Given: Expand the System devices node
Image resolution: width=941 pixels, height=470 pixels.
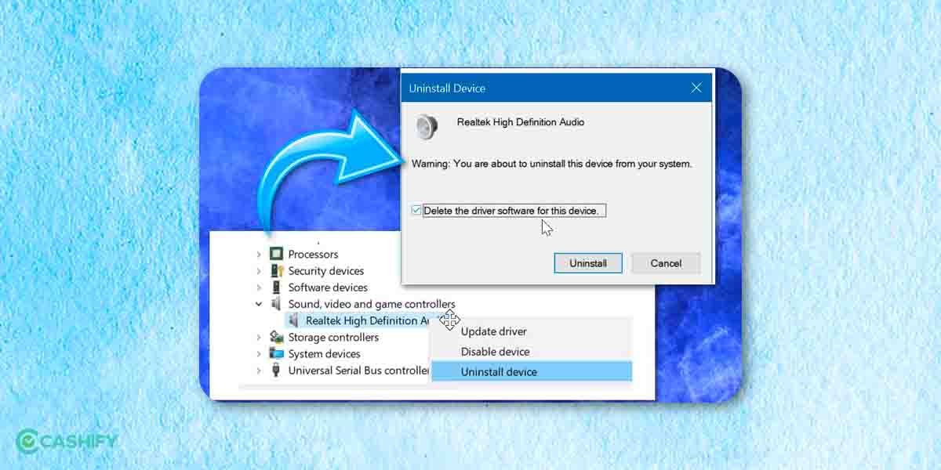Looking at the screenshot, I should [259, 353].
